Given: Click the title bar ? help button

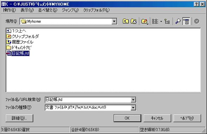Looking at the screenshot, I should [196, 4].
